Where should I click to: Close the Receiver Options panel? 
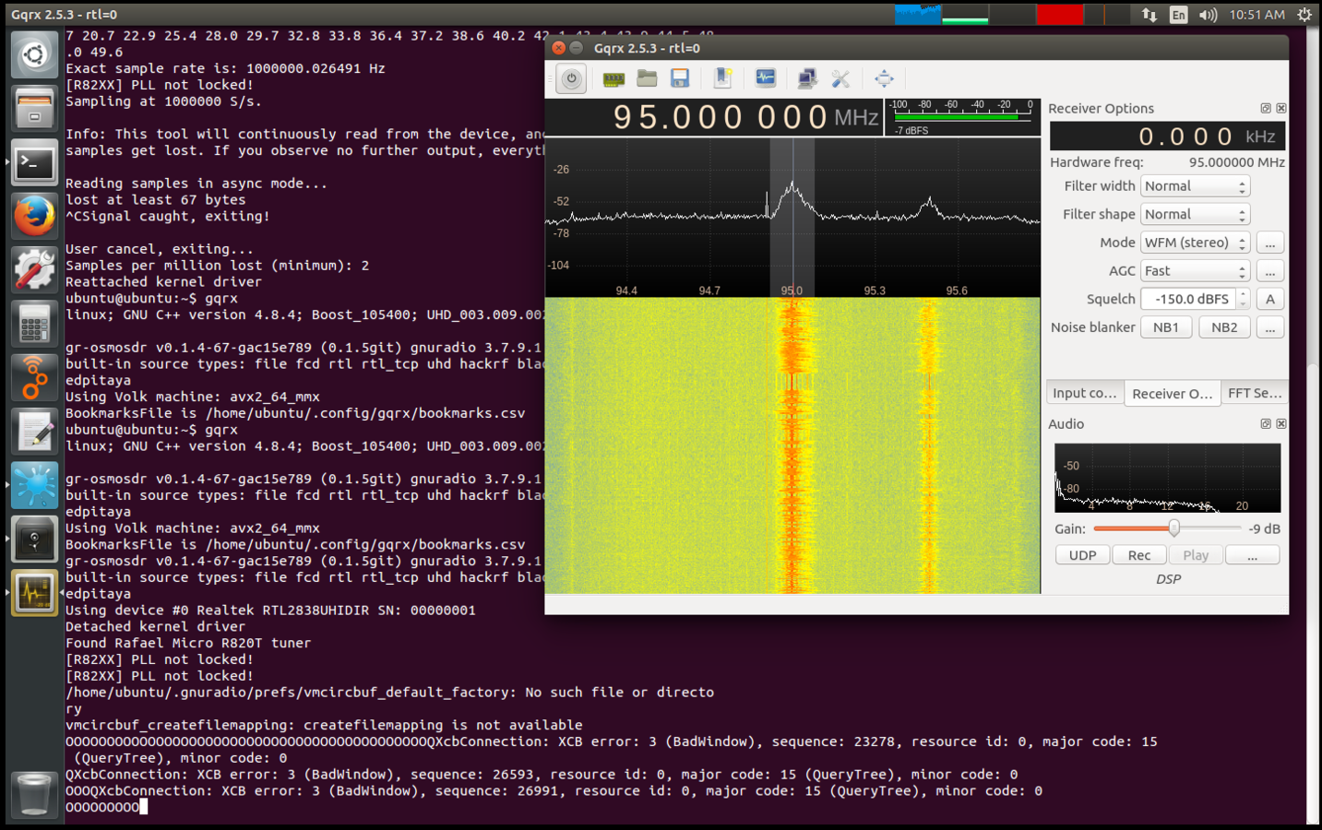(1281, 108)
